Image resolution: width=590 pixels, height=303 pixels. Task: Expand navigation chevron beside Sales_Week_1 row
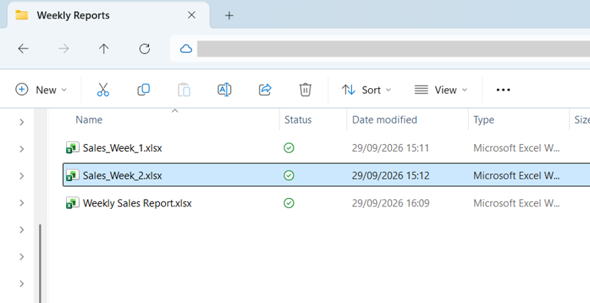22,149
